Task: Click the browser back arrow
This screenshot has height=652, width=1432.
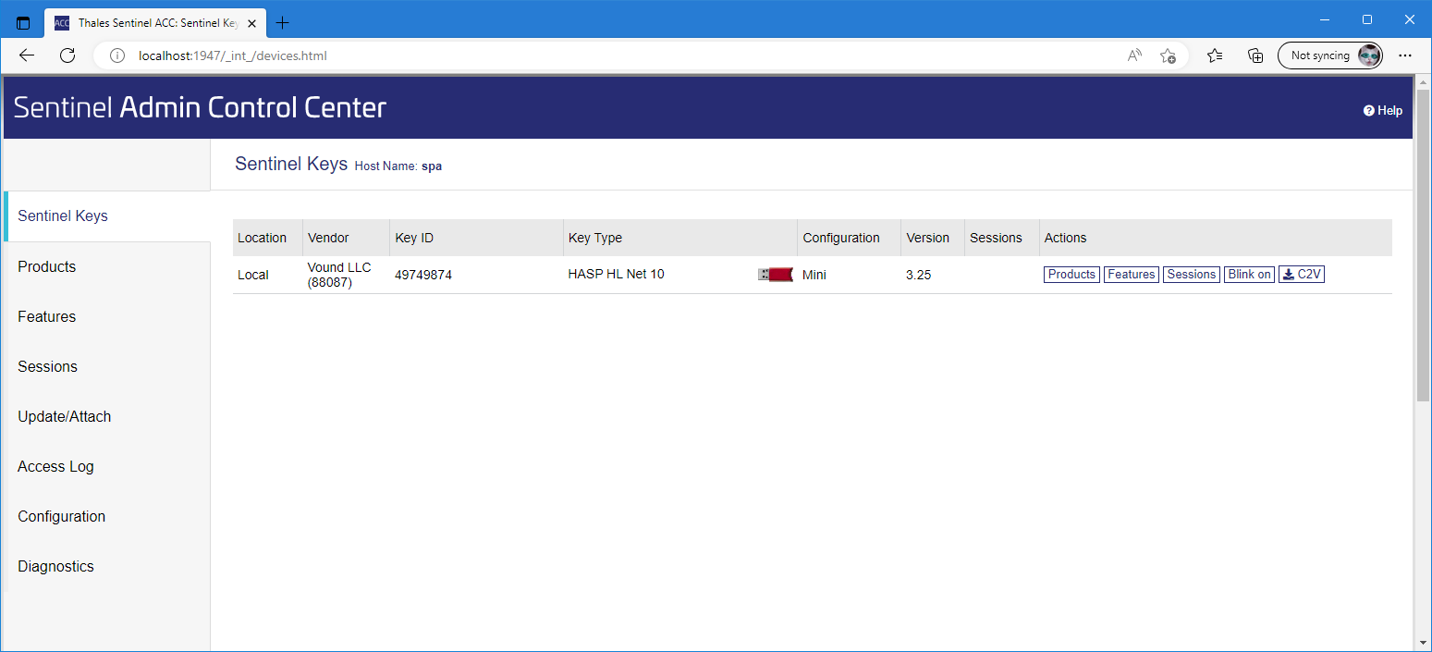Action: pos(27,55)
